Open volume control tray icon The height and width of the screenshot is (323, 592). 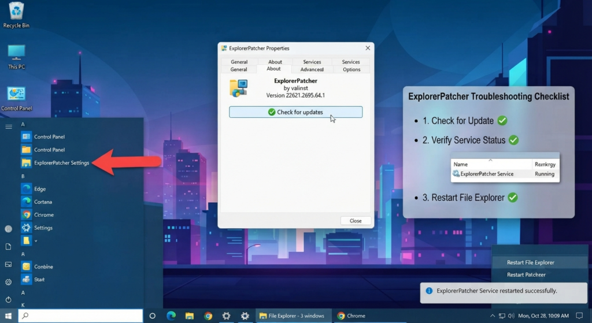click(511, 316)
